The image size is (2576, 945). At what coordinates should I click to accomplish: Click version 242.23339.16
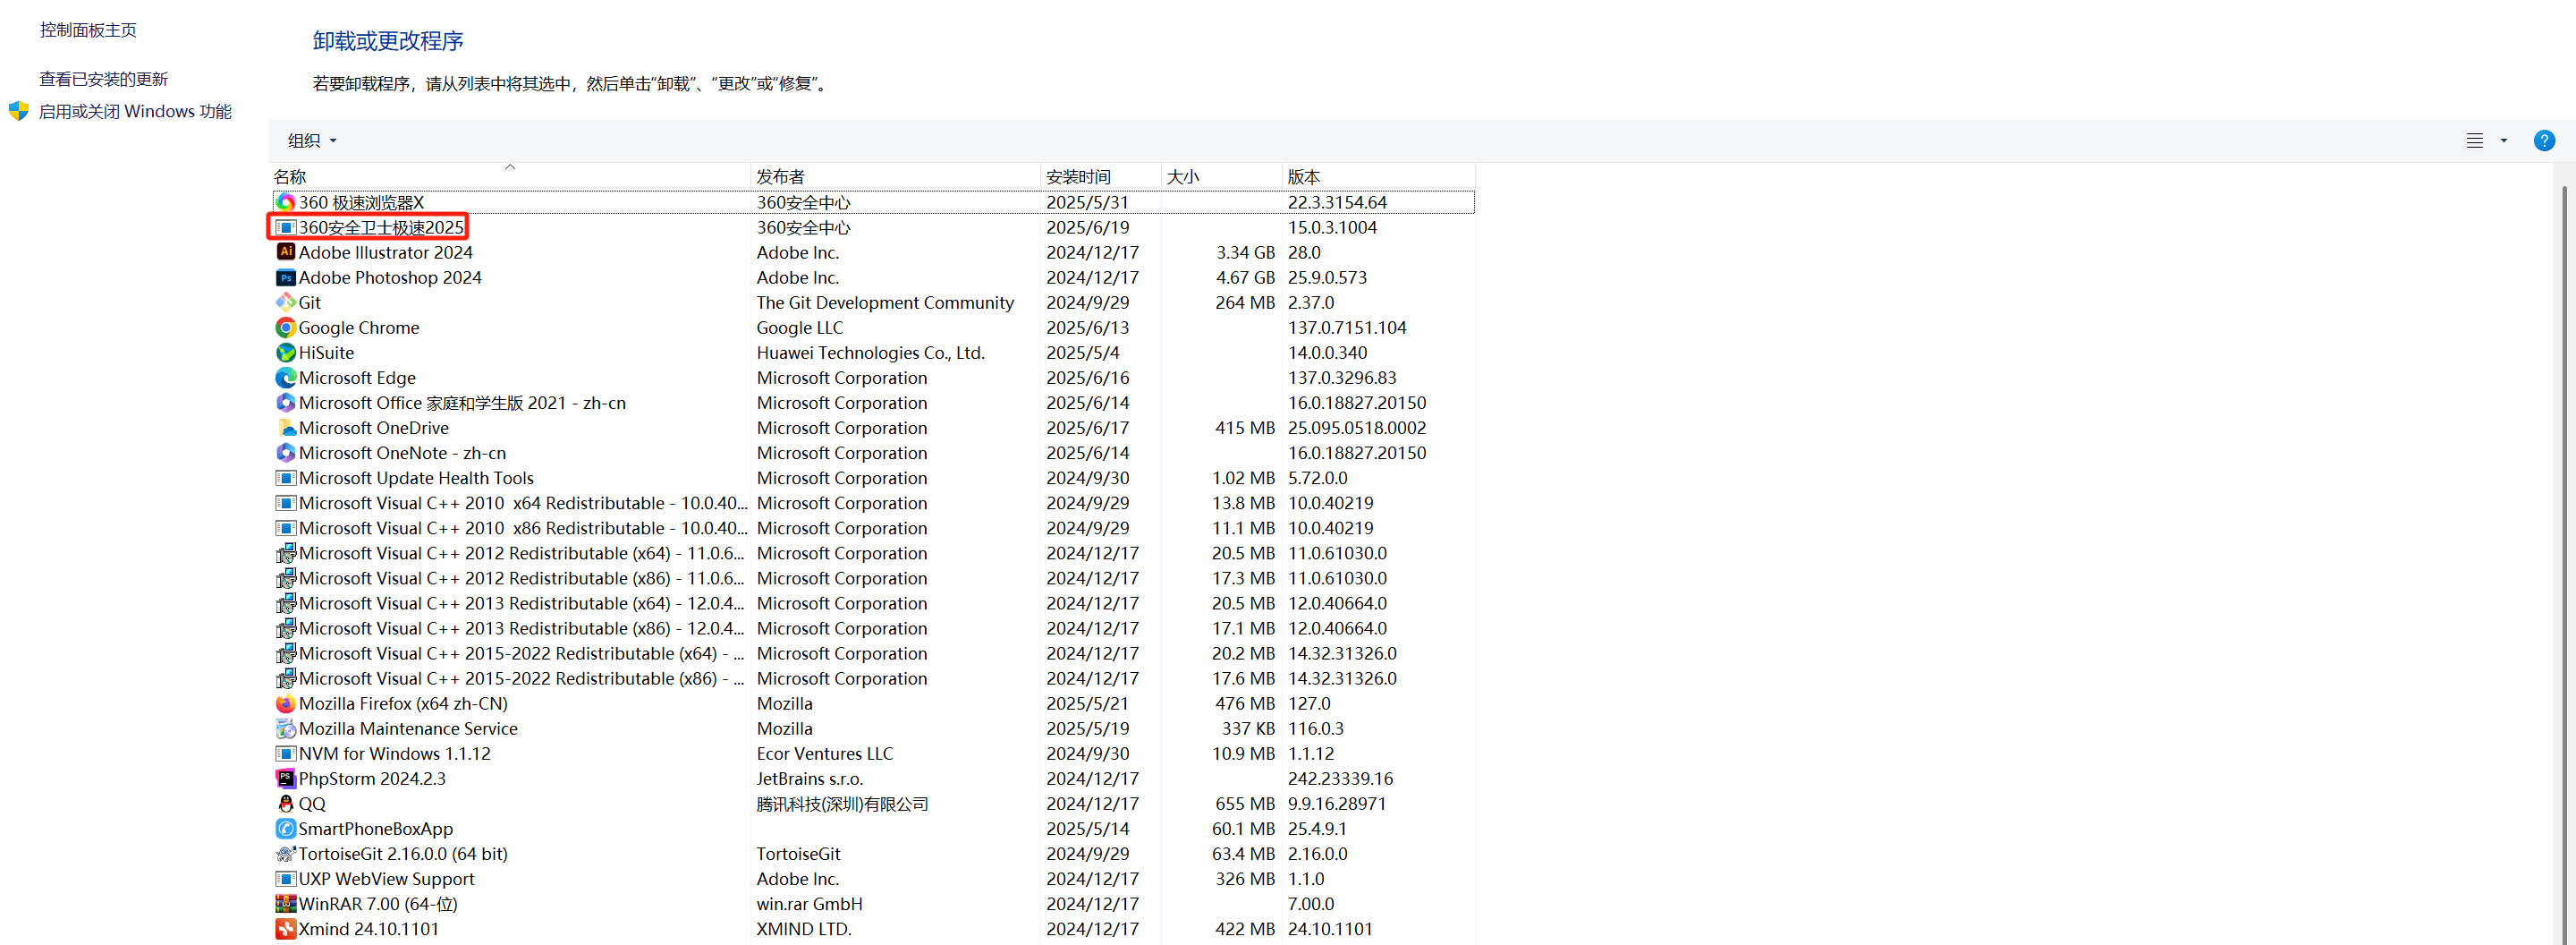tap(1340, 778)
